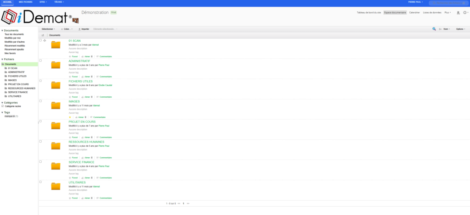
Task: Click the magnifier search icon in toolbar
Action: [434, 29]
